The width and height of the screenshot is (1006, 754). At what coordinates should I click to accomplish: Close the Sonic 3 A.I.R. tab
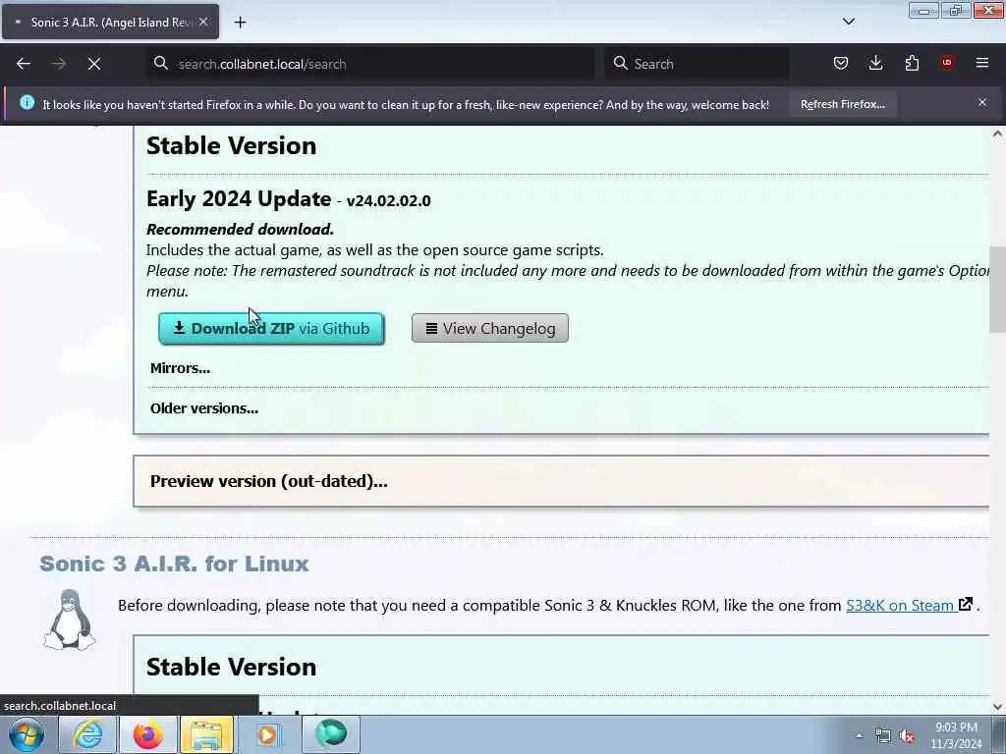point(203,22)
